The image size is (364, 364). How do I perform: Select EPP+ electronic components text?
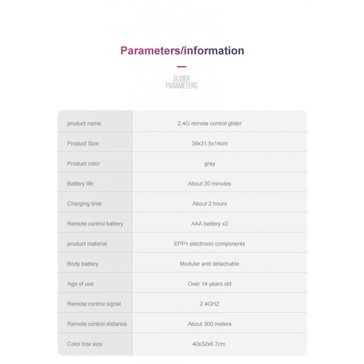pyautogui.click(x=209, y=244)
